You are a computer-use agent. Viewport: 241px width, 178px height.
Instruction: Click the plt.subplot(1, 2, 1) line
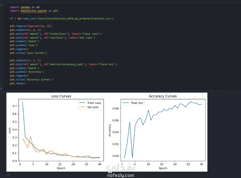(x=25, y=30)
